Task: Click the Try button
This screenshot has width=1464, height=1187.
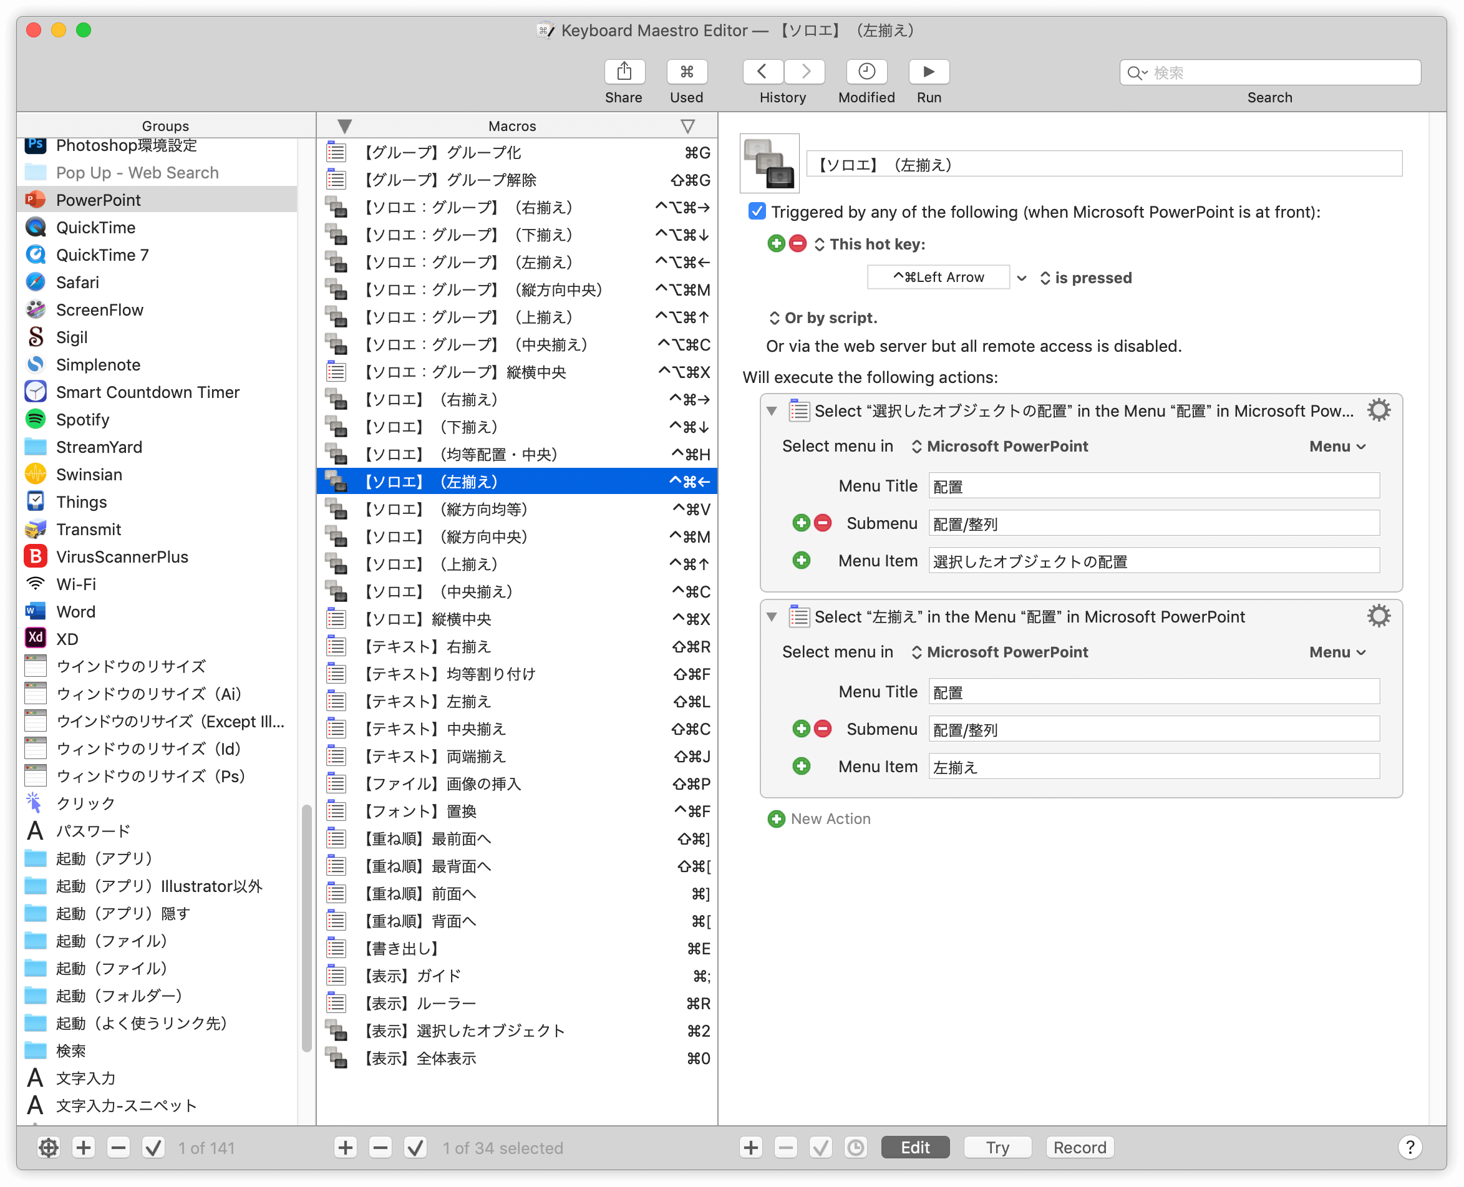Action: pos(996,1147)
